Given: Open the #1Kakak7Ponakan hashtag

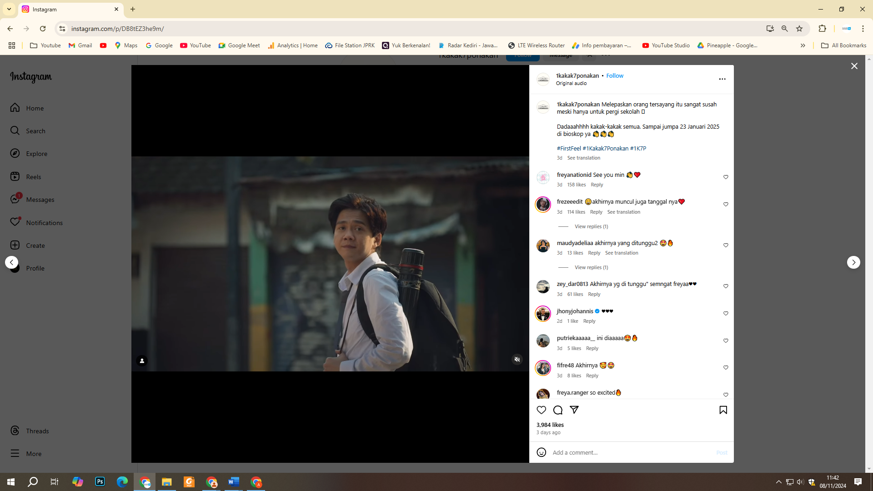Looking at the screenshot, I should tap(605, 149).
